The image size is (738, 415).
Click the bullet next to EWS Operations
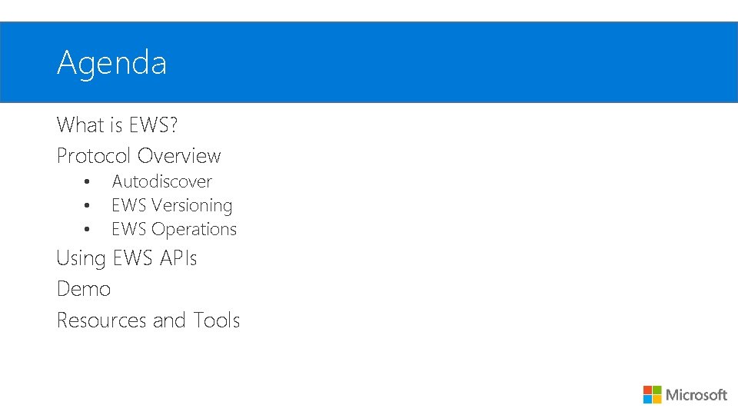pyautogui.click(x=87, y=229)
